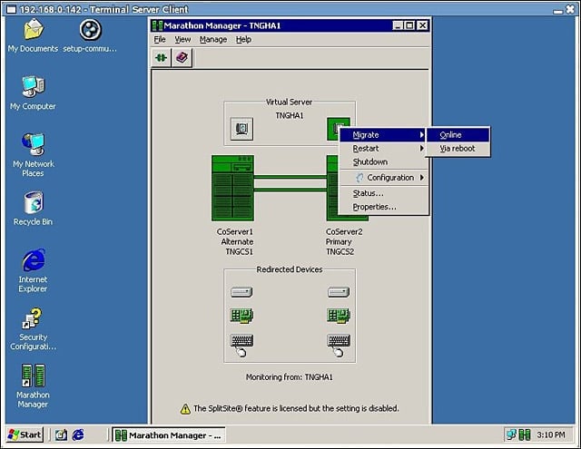Open My Computer desktop icon
Viewport: 581px width, 449px height.
point(34,87)
